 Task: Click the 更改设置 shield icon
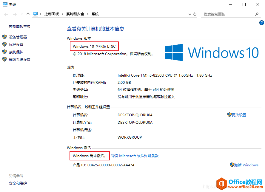coord(230,115)
